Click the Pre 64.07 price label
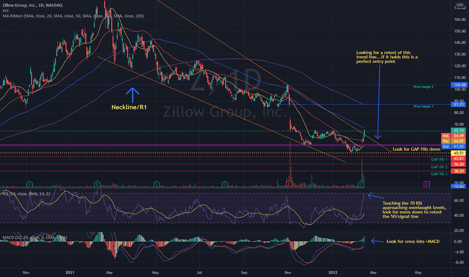The image size is (469, 277). click(454, 141)
